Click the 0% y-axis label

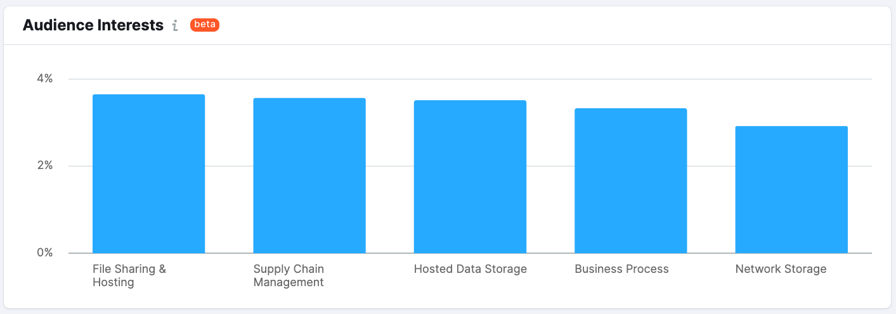pyautogui.click(x=44, y=253)
